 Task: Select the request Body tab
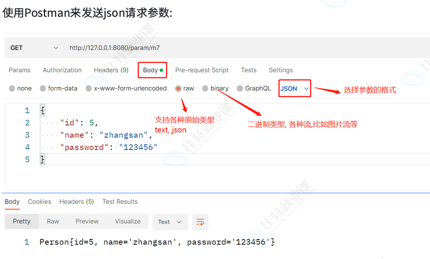tap(153, 70)
